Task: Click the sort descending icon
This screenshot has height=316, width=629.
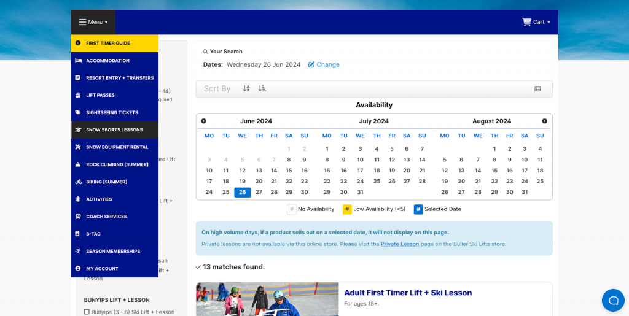Action: (262, 88)
